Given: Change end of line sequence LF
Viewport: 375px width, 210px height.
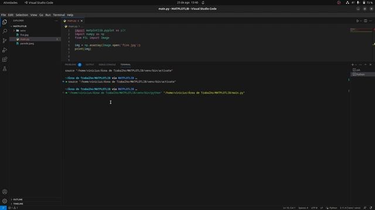Looking at the screenshot, I should pyautogui.click(x=322, y=208).
